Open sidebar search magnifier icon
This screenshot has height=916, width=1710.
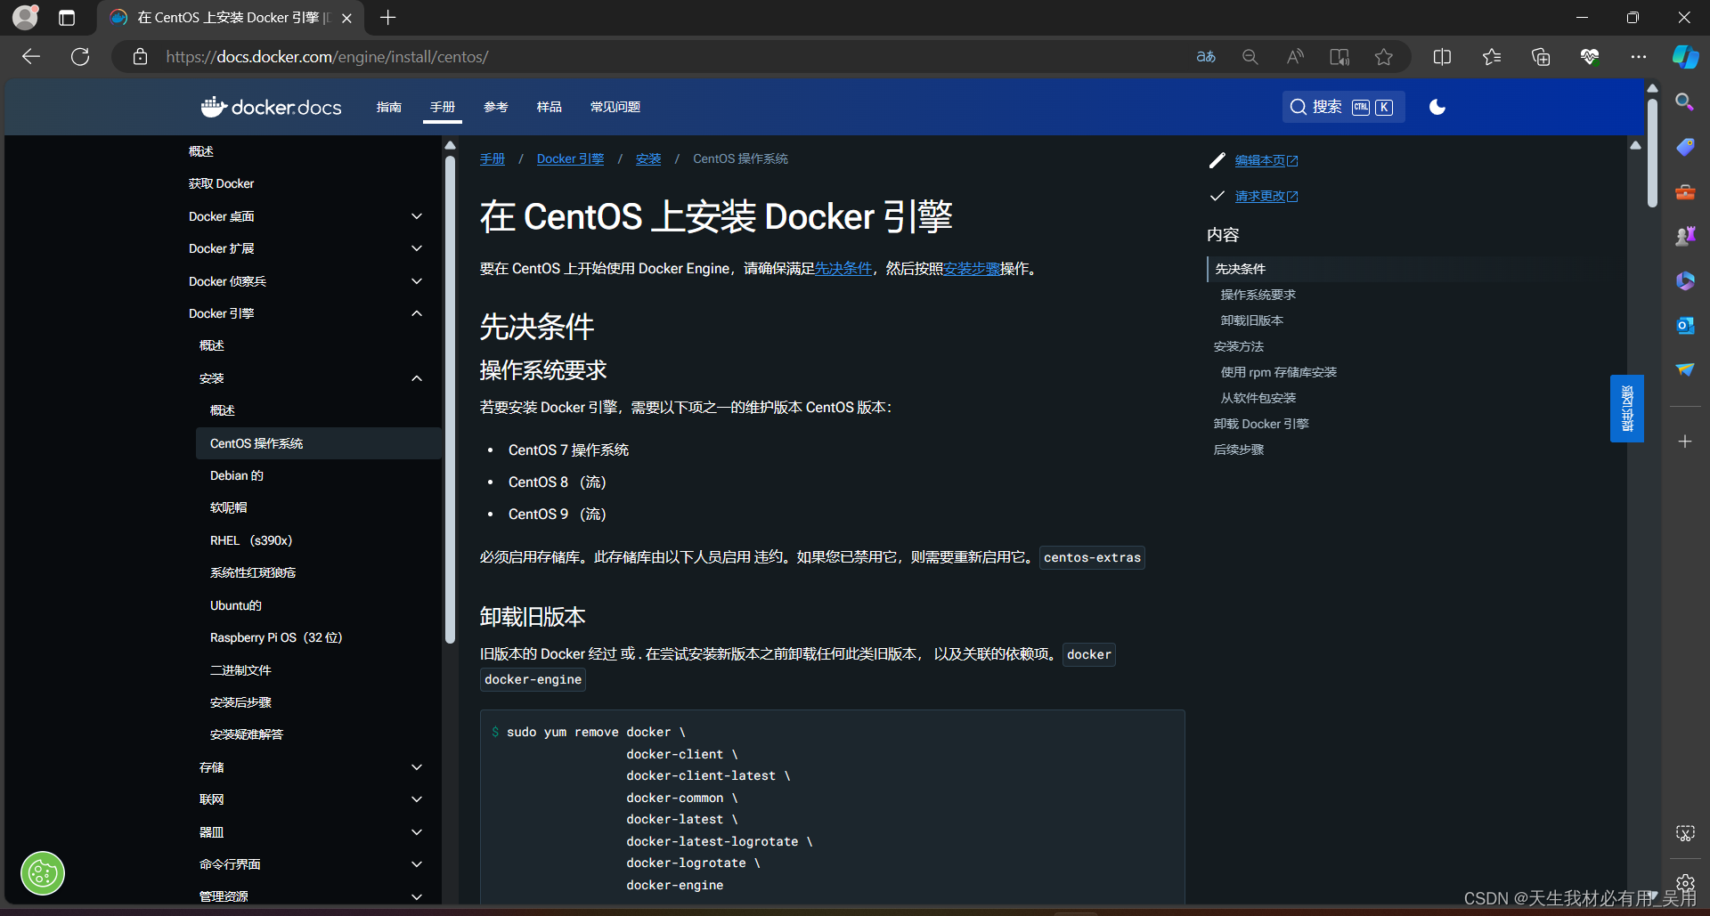(x=1684, y=102)
